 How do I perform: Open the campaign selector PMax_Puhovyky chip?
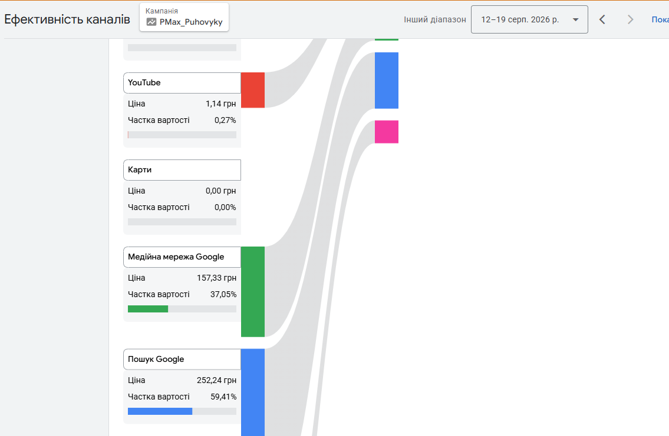pos(184,17)
